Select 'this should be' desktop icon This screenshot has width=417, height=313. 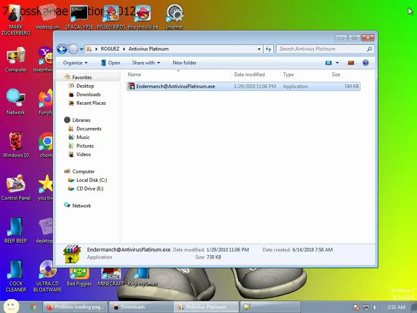pos(143,17)
